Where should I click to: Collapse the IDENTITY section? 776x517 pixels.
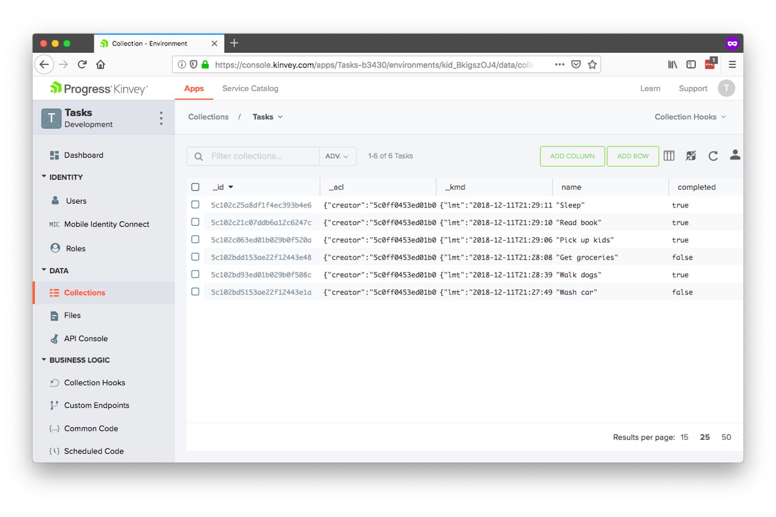tap(62, 177)
